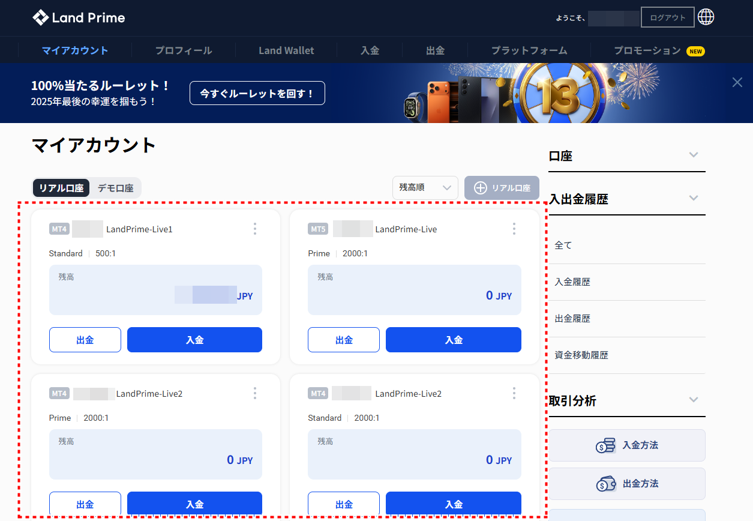Click 'Standard | 500:1' account type text
Image resolution: width=753 pixels, height=521 pixels.
pos(82,253)
